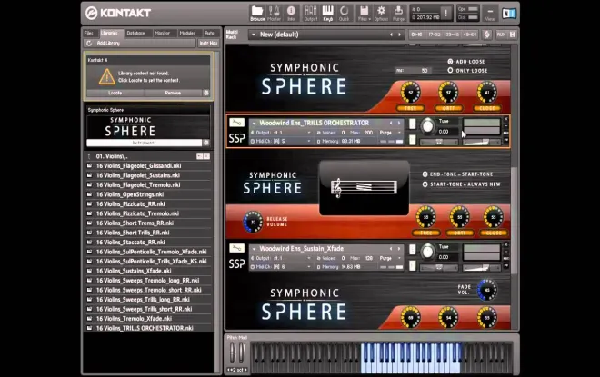Click the Kontakt logo
600x377 pixels.
coord(118,13)
